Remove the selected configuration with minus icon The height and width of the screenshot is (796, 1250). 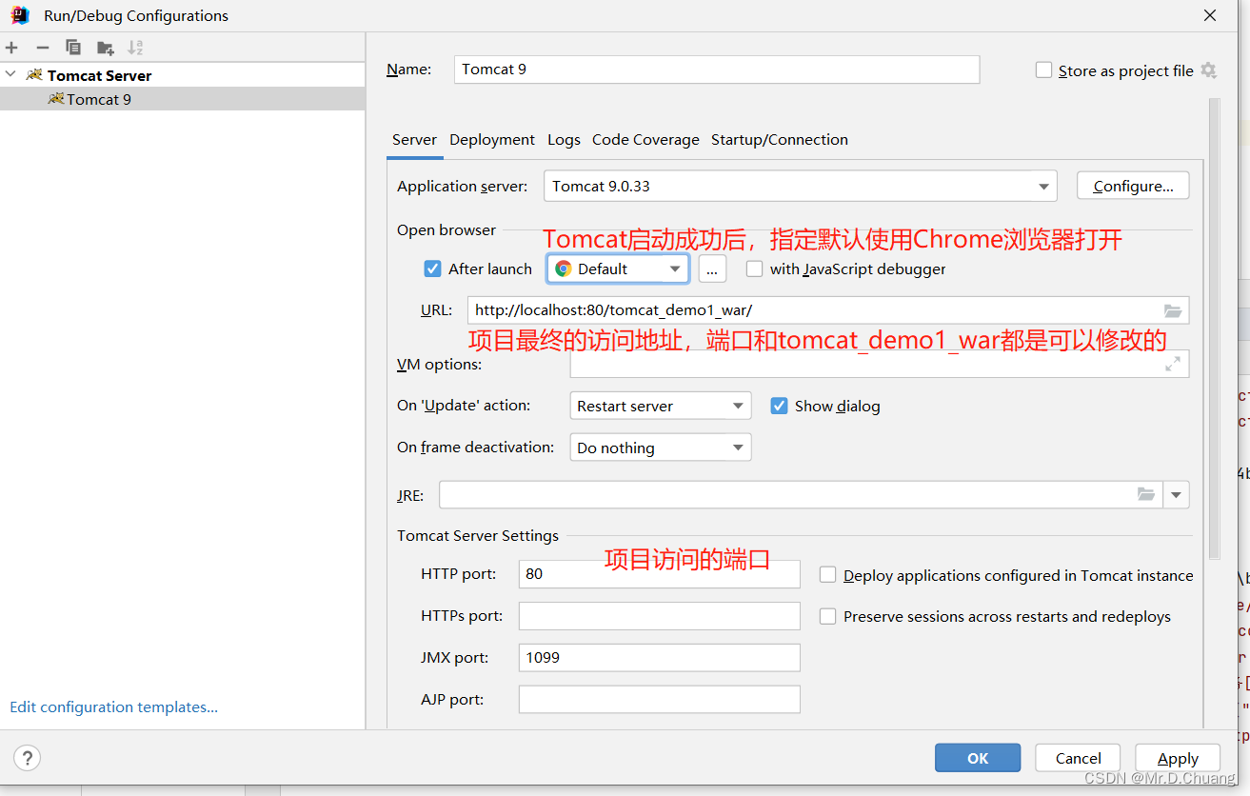(x=42, y=48)
